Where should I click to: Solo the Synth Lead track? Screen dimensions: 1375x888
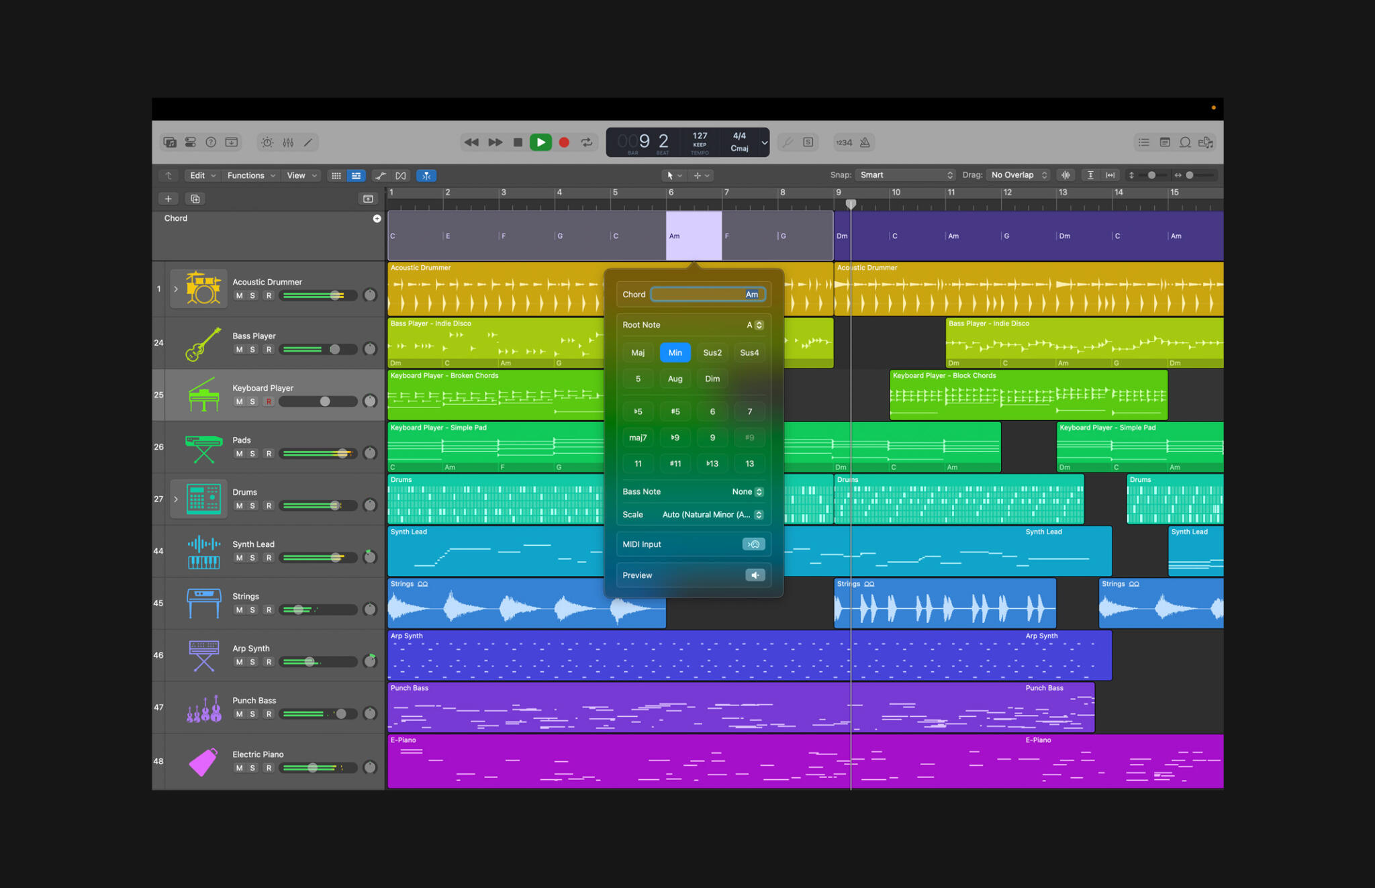(x=253, y=557)
